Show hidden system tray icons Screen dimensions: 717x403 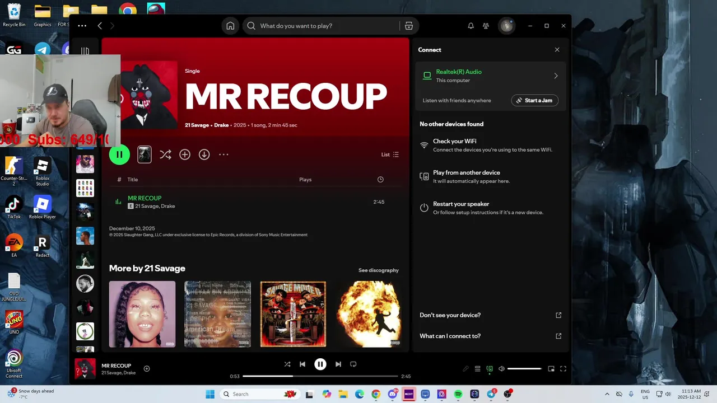(607, 394)
